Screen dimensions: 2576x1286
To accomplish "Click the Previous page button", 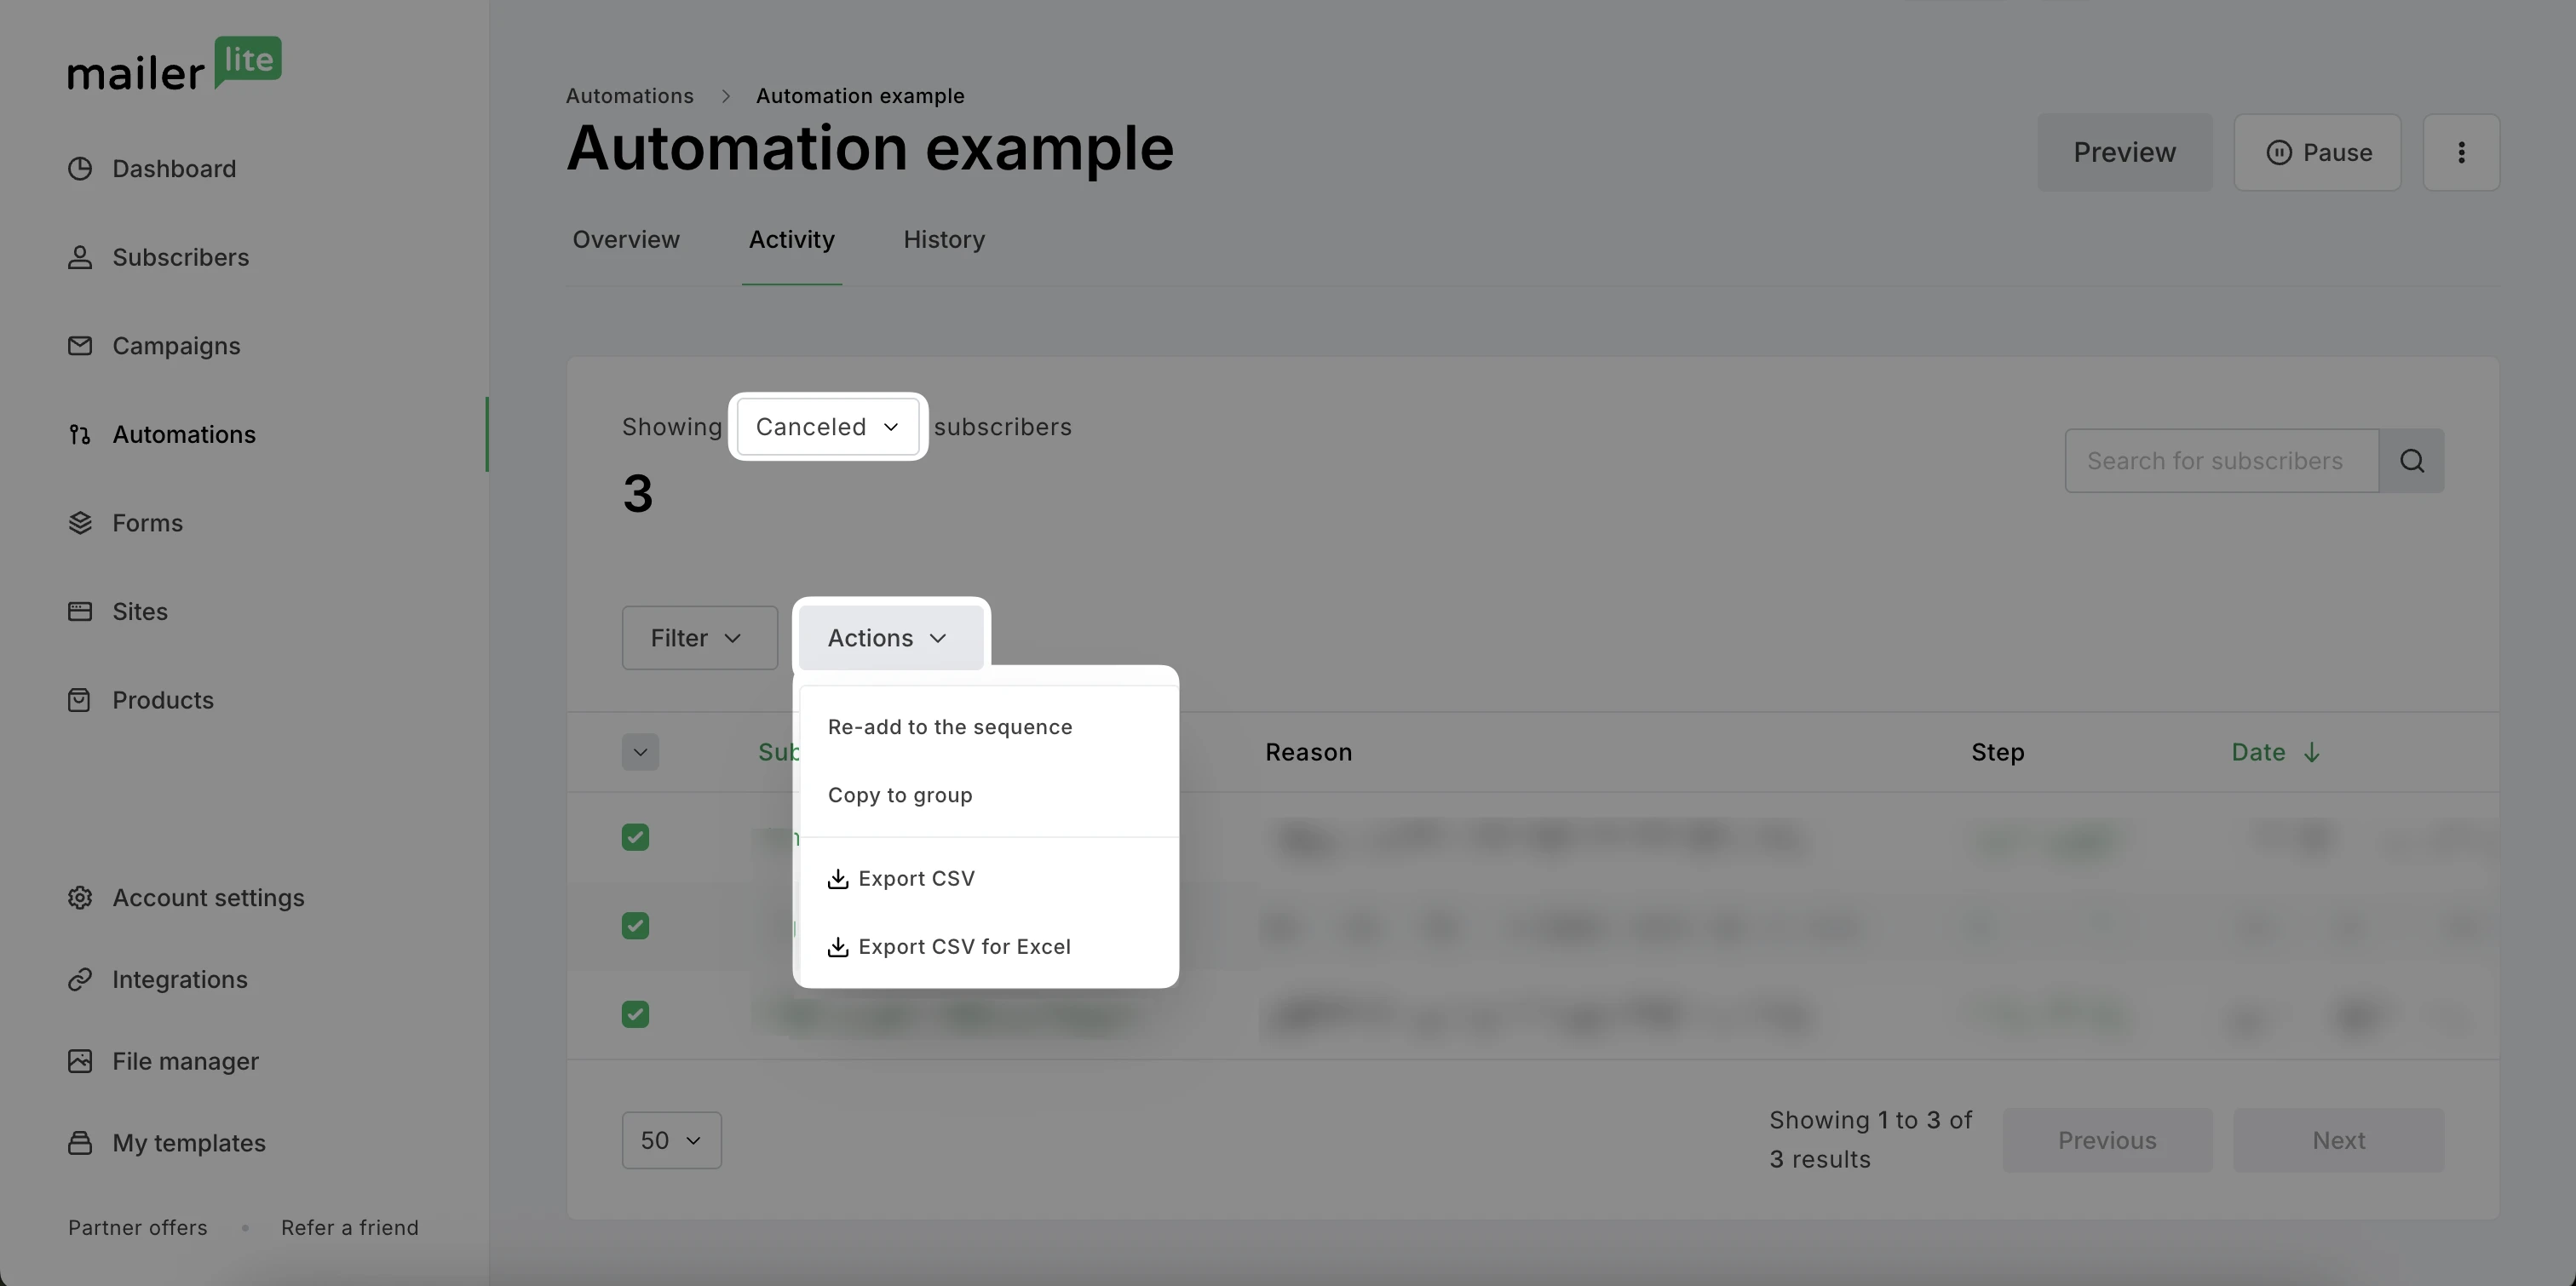I will click(2107, 1140).
